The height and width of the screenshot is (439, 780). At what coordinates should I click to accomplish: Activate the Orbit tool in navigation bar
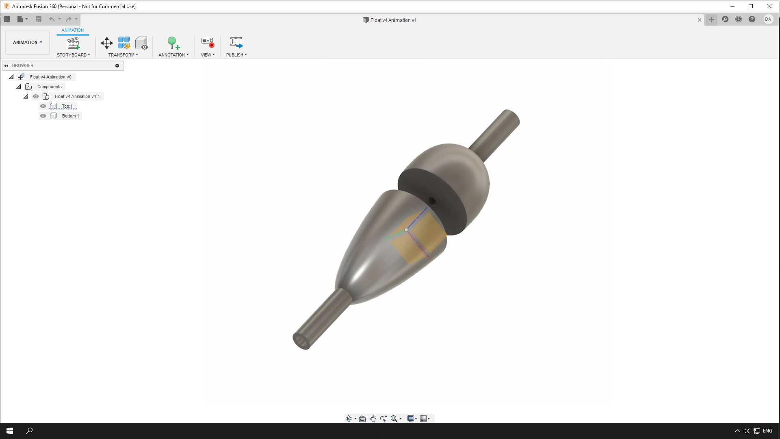click(x=349, y=418)
